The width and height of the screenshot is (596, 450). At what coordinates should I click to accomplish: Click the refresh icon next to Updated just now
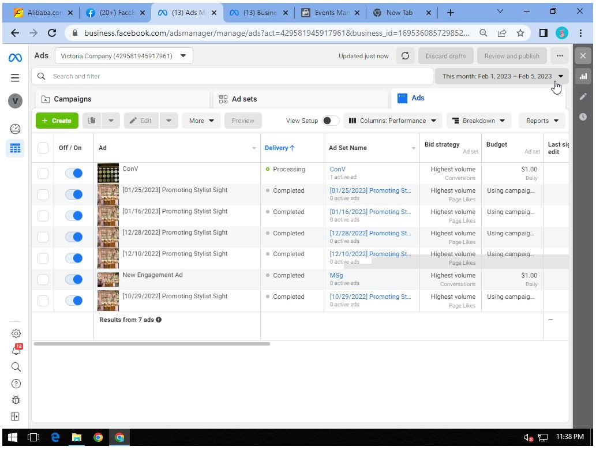405,56
